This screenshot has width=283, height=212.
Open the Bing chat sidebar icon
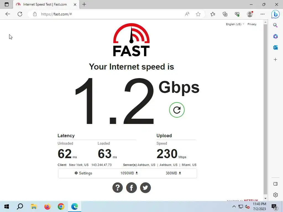pyautogui.click(x=276, y=14)
